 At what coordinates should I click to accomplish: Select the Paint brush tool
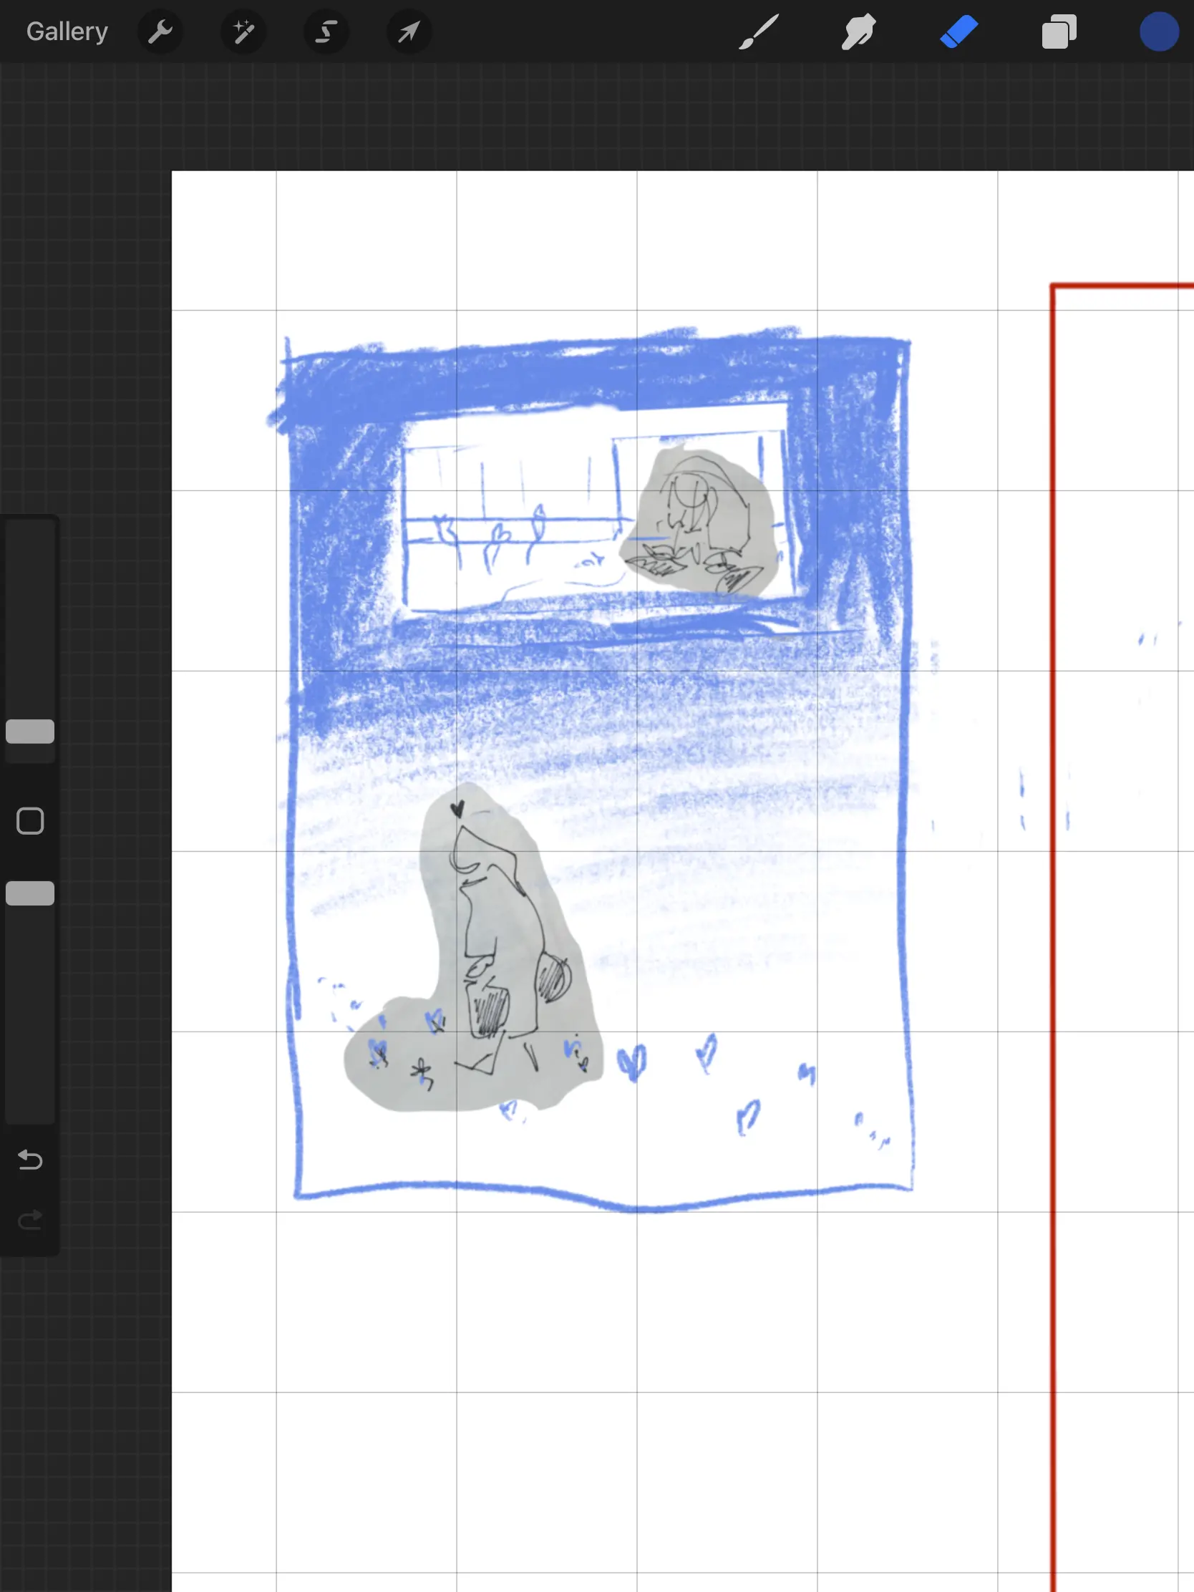pos(759,31)
